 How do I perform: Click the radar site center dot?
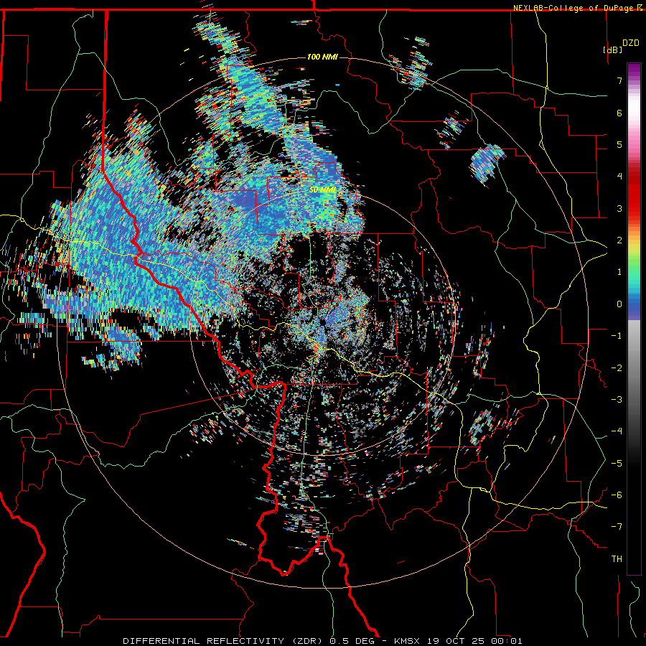[323, 322]
